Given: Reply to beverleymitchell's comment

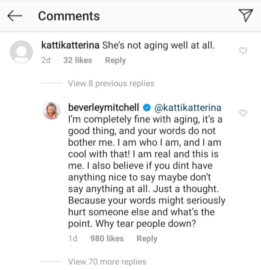Looking at the screenshot, I should 147,239.
